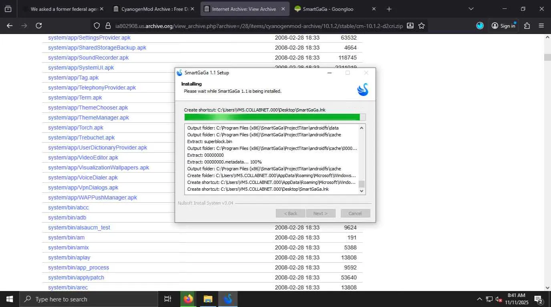The height and width of the screenshot is (307, 551).
Task: Click the Sign in button in the browser toolbar
Action: point(503,26)
